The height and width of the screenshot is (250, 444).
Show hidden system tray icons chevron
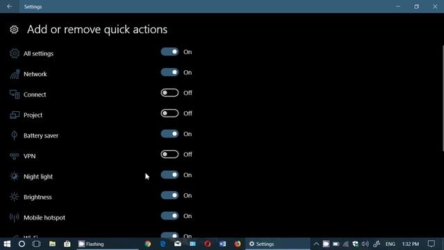(x=316, y=244)
